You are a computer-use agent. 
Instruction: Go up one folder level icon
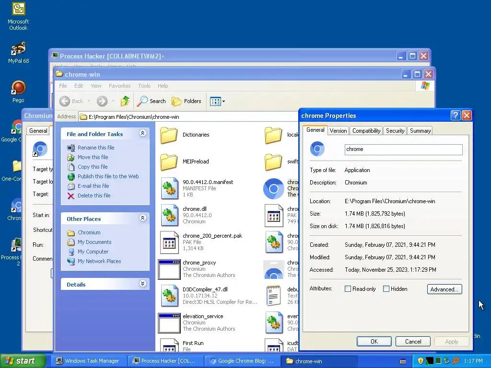click(125, 101)
